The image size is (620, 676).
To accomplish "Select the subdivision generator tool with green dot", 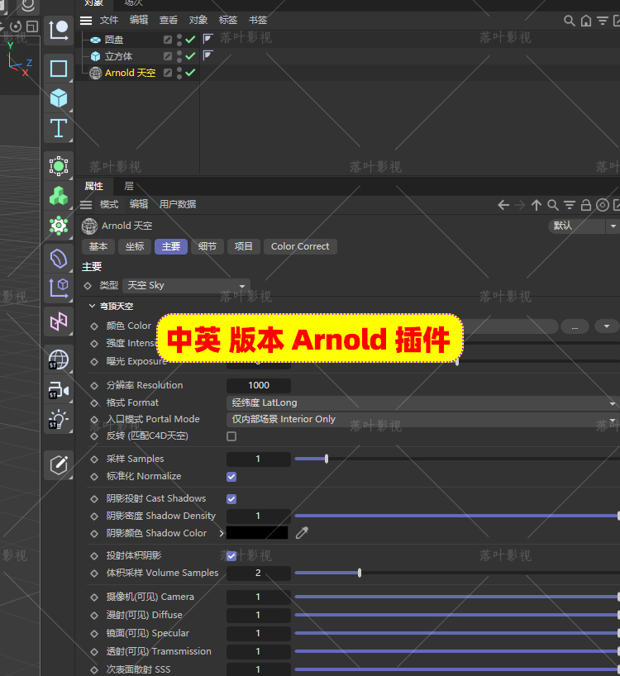I will click(x=59, y=165).
